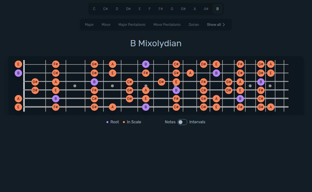Switch root note to C#
This screenshot has height=192, width=312.
click(105, 9)
